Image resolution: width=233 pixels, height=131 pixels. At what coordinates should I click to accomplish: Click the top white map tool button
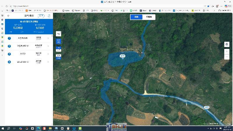click(x=59, y=34)
